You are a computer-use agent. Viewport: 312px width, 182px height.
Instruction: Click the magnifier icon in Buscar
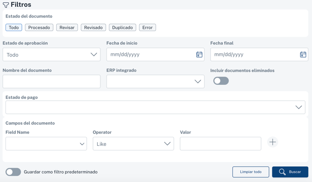coord(282,172)
